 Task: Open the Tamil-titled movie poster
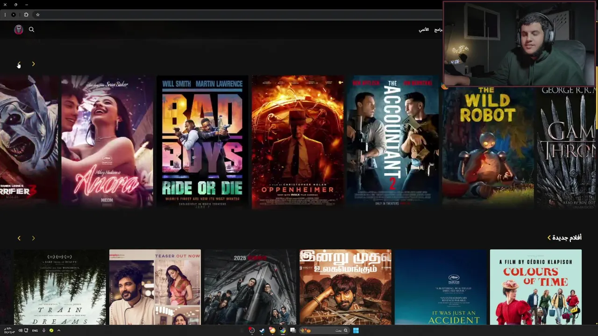(346, 287)
